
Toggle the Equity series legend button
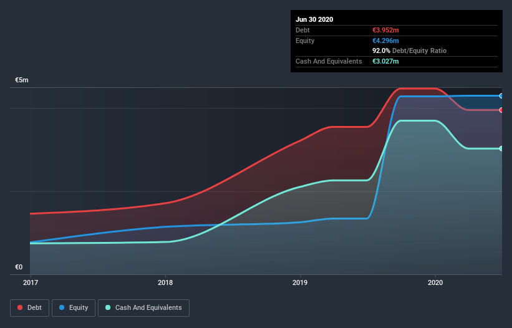[74, 308]
